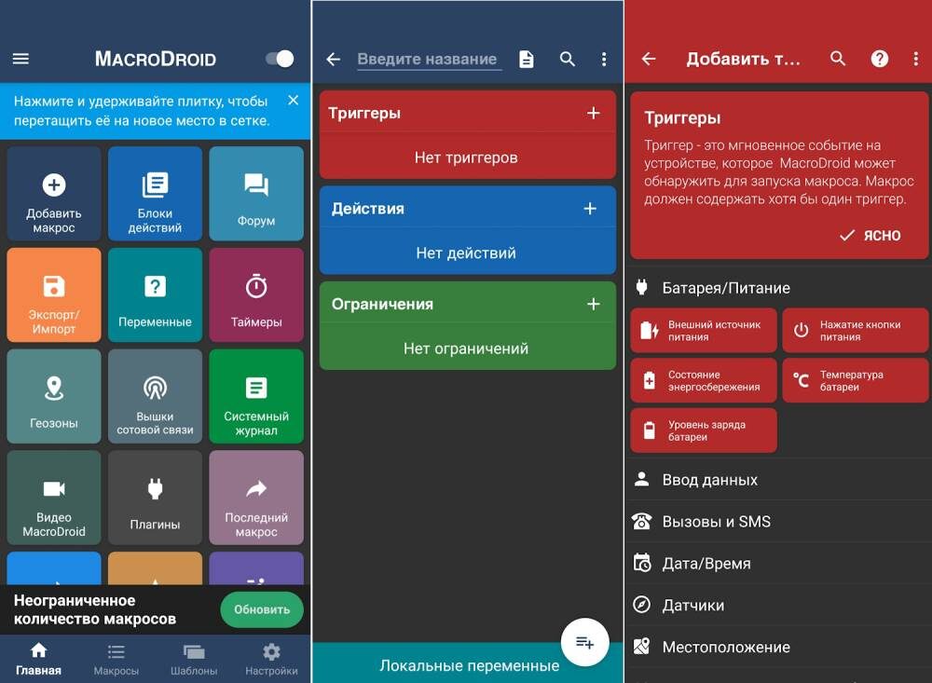Screen dimensions: 932x683
Task: Add an action with the Действия plus
Action: coord(590,209)
